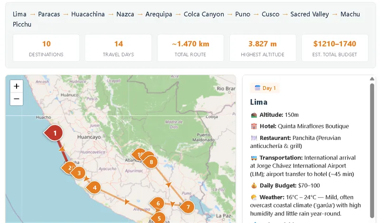Click the Transportation bus icon
The image size is (380, 223).
tap(254, 158)
